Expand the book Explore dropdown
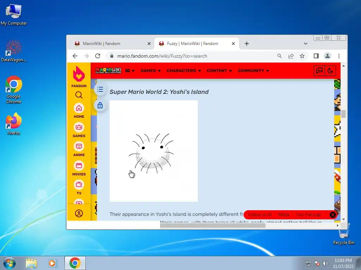The image size is (361, 270). coord(130,71)
